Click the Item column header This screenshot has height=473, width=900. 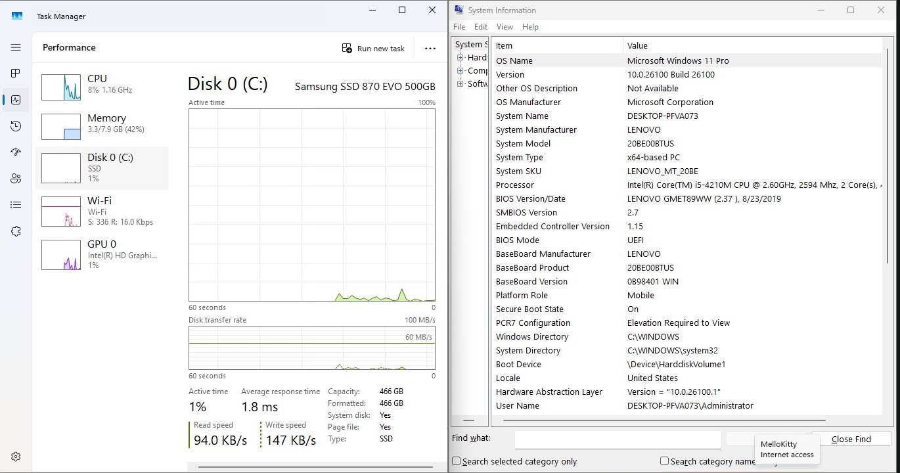tap(557, 45)
